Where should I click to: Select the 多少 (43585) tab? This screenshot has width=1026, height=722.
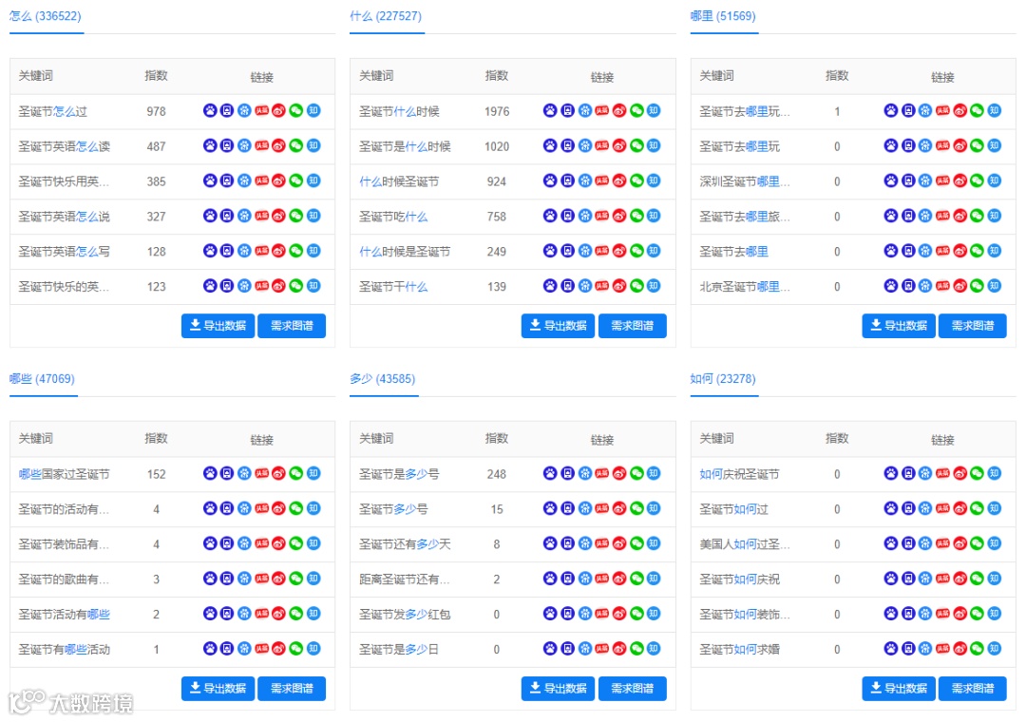383,379
